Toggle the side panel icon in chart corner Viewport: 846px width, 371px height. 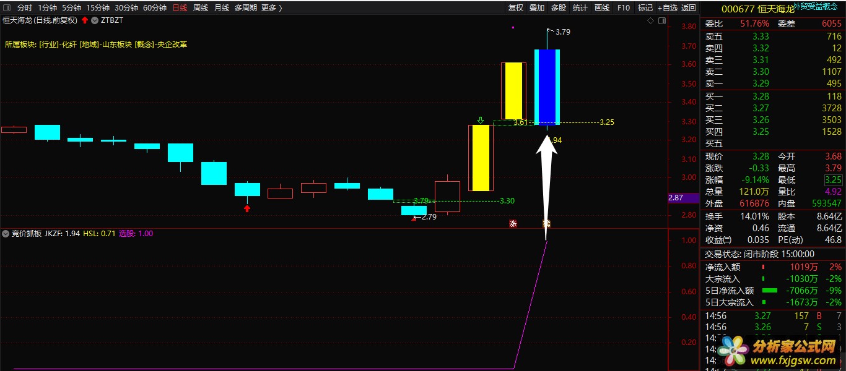pos(662,21)
